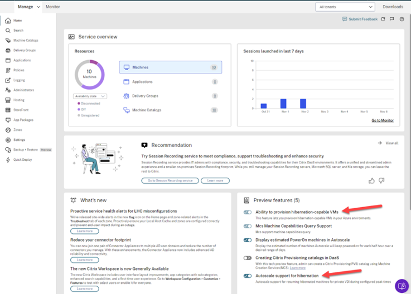411x294 pixels.
Task: Open Backup + Restore in sidebar
Action: [26, 150]
